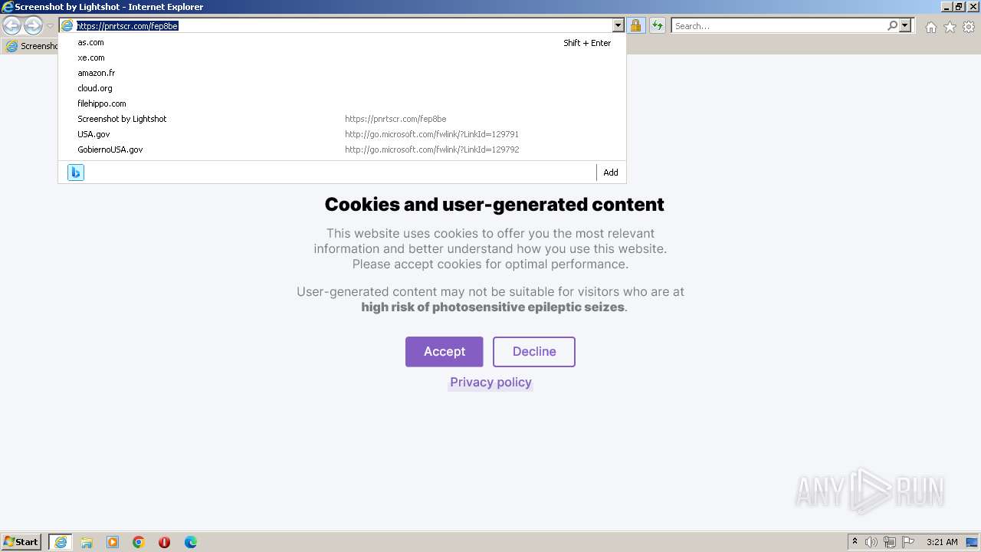981x552 pixels.
Task: Open the network tray icon
Action: [x=890, y=542]
